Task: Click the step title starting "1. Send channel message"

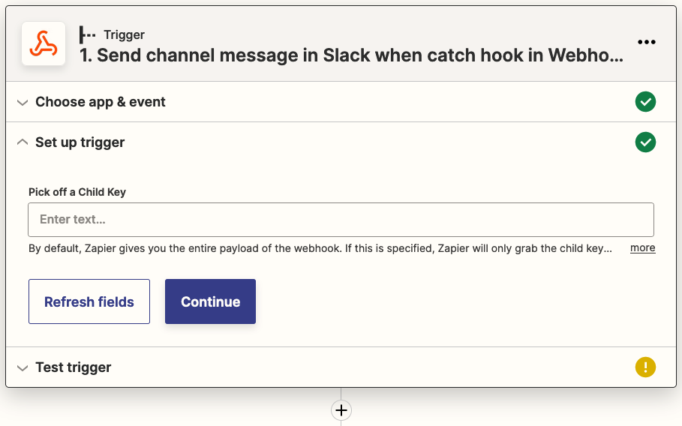Action: (351, 55)
